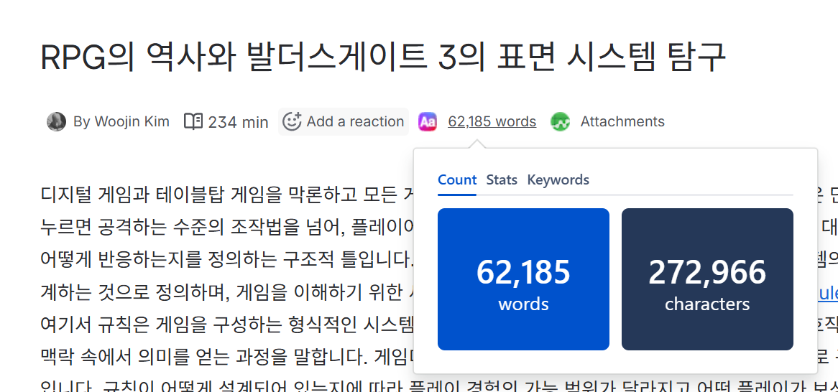Click the smiley face reaction icon
Viewport: 838px width, 392px height.
[x=291, y=122]
